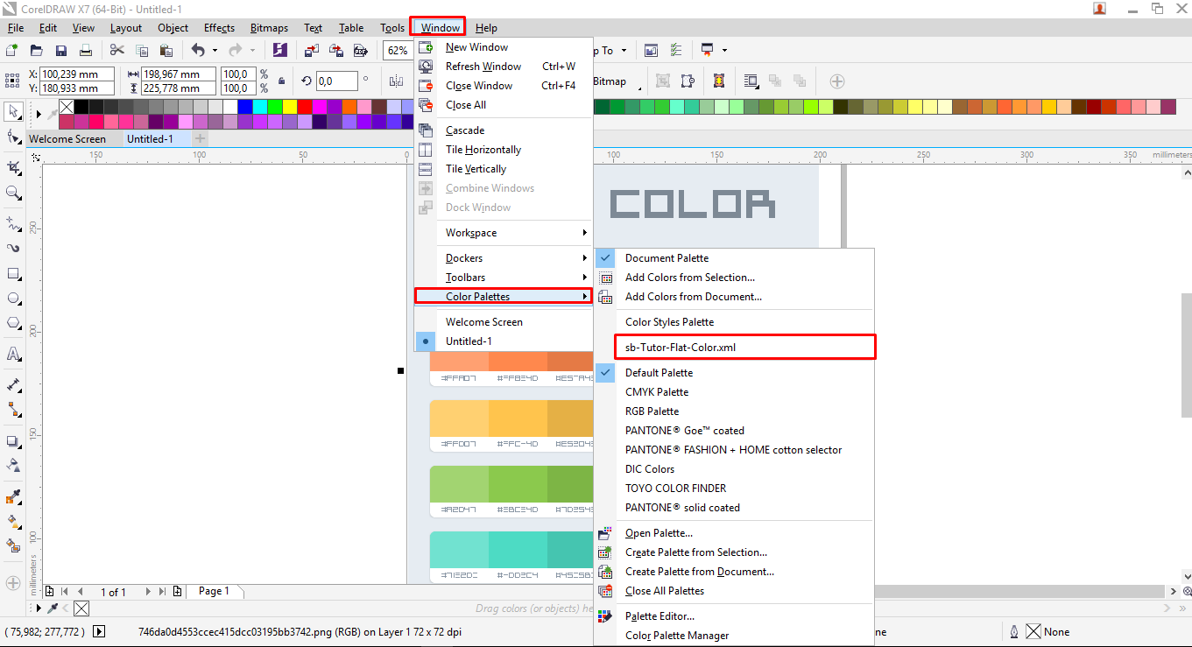Undo the last action with curved arrow
This screenshot has width=1192, height=647.
point(198,51)
